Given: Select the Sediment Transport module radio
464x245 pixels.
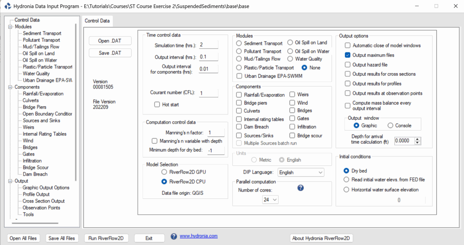Looking at the screenshot, I should coord(239,43).
